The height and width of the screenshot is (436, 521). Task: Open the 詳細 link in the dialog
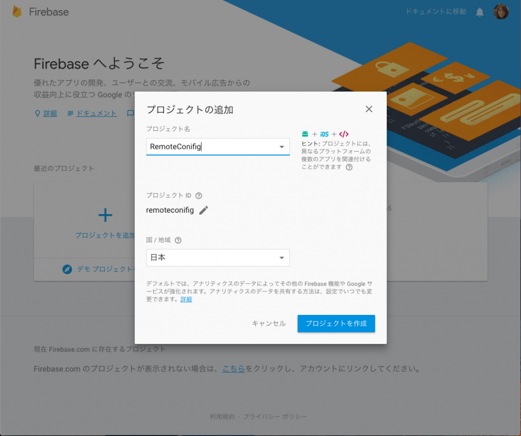[186, 299]
